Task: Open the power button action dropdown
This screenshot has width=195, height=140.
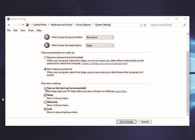Action: tap(100, 37)
